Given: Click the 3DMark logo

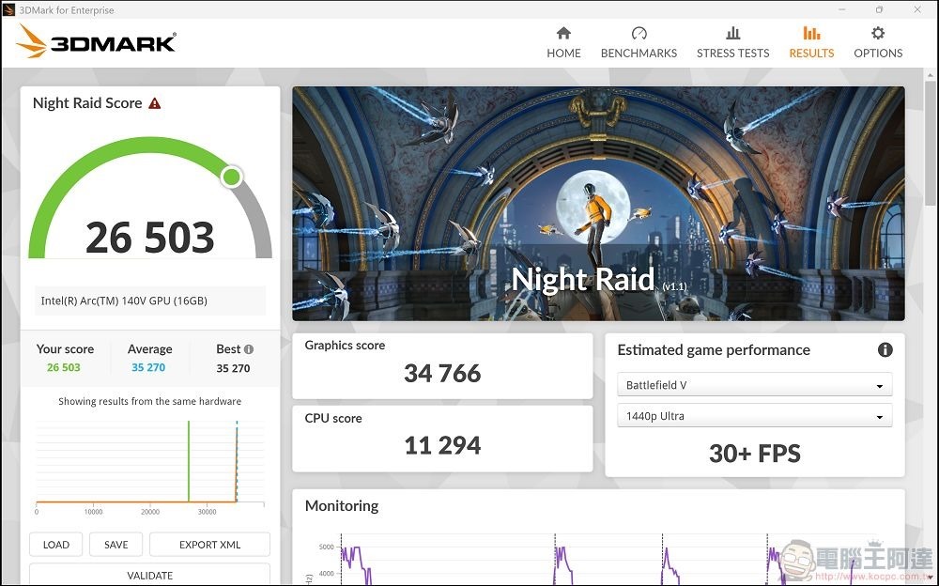Looking at the screenshot, I should [96, 42].
